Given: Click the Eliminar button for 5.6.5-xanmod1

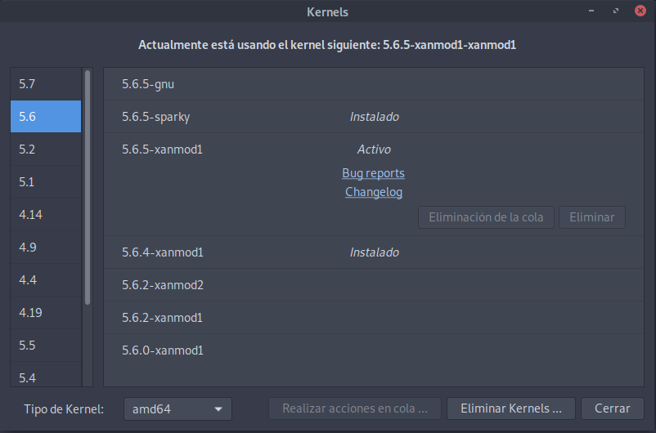Looking at the screenshot, I should pyautogui.click(x=591, y=217).
